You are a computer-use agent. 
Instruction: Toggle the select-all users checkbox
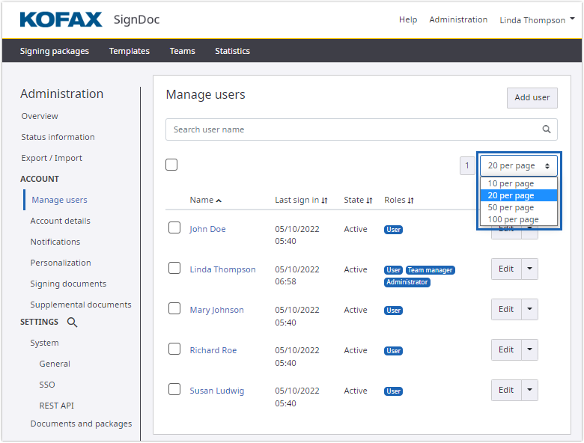pyautogui.click(x=171, y=165)
